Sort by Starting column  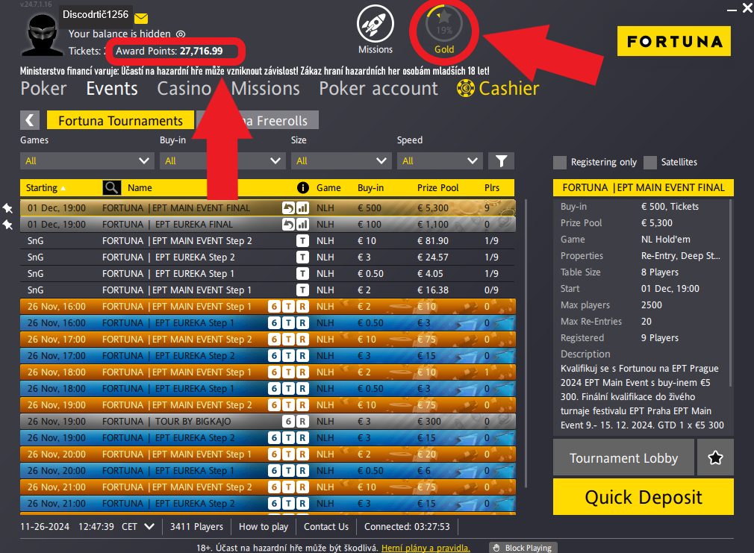coord(46,187)
